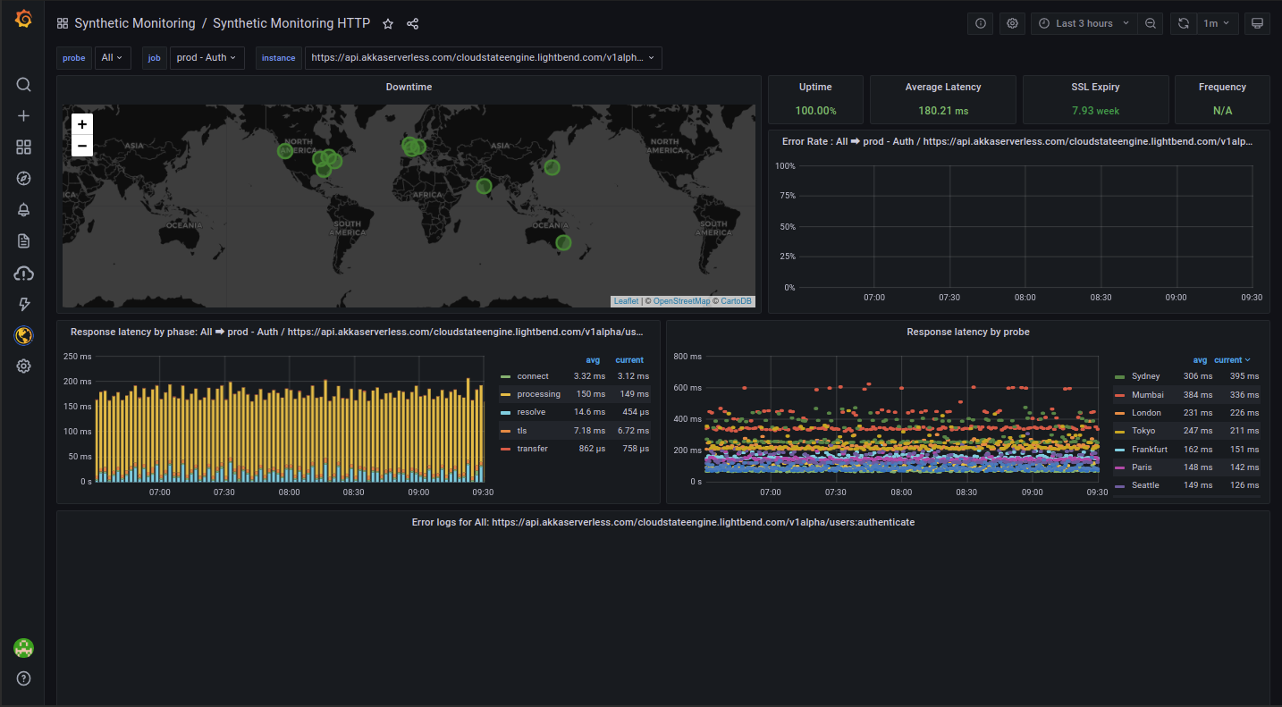Zoom in on the Downtime map

(82, 125)
